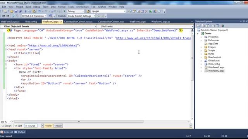Click the split-editor handle above the vertical scrollbar
Viewport: 248px width, 139px height.
(x=192, y=30)
